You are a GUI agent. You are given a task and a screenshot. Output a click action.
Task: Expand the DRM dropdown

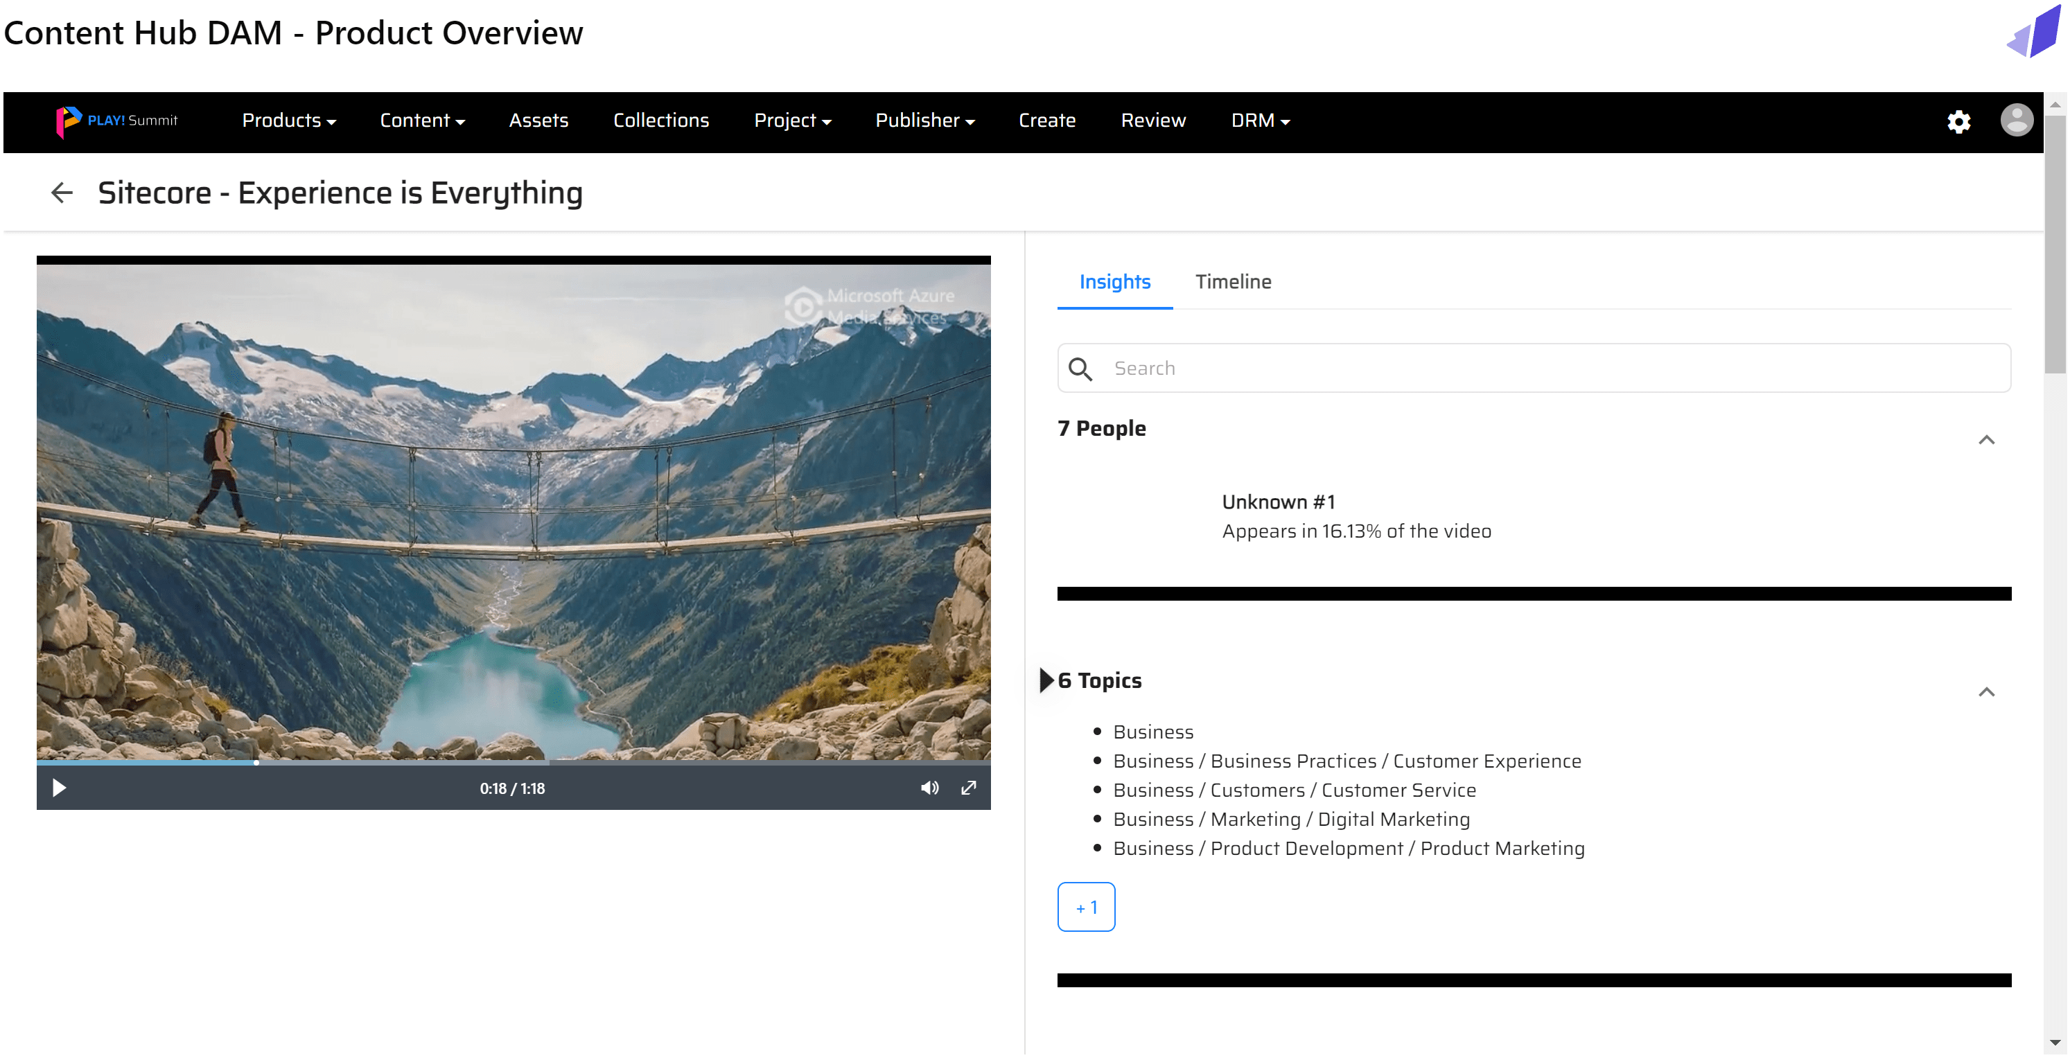tap(1259, 121)
